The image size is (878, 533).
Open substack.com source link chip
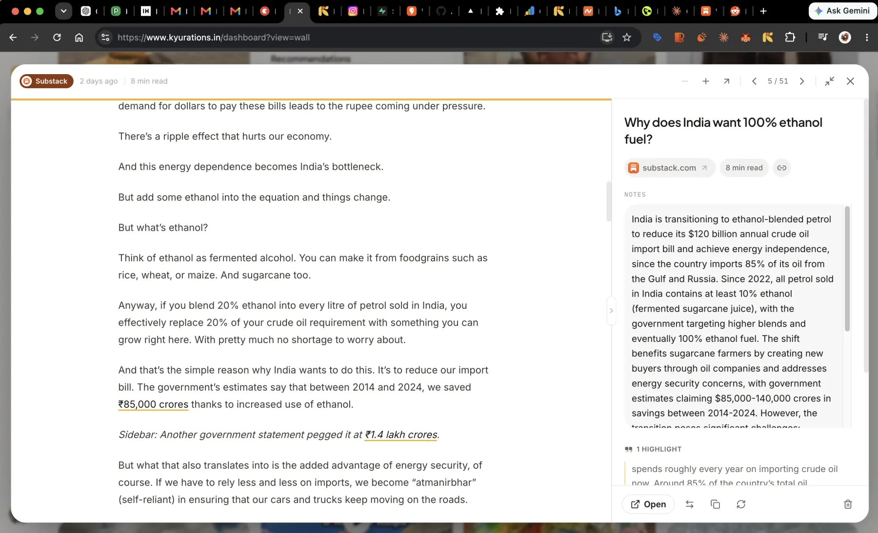click(x=669, y=168)
